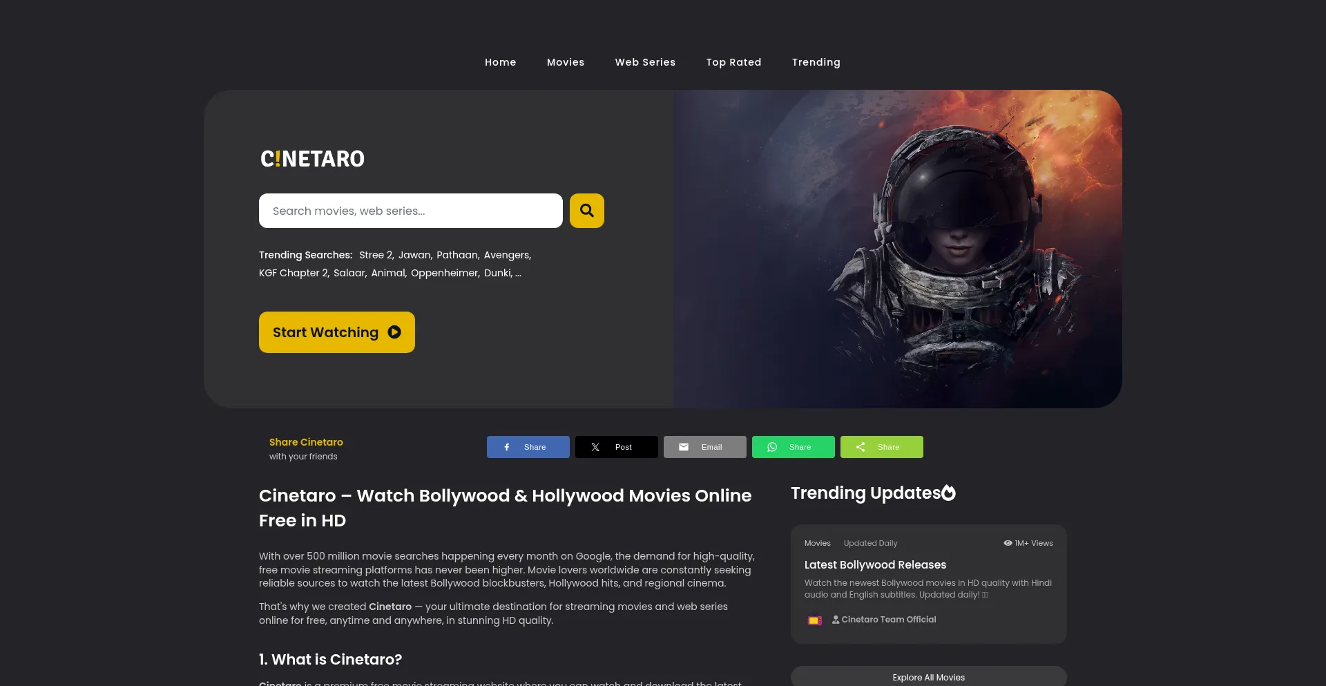Open the Movies nav item
The height and width of the screenshot is (686, 1326).
coord(566,62)
